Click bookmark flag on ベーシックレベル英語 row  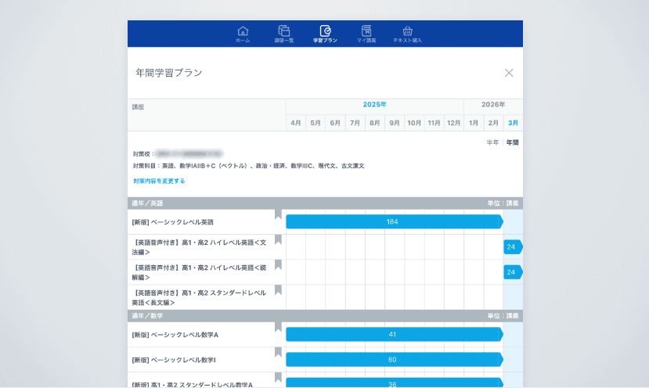point(278,214)
